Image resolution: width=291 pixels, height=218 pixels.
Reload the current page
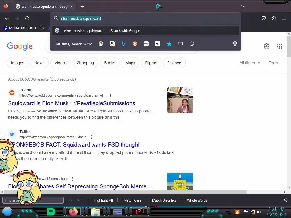click(27, 18)
